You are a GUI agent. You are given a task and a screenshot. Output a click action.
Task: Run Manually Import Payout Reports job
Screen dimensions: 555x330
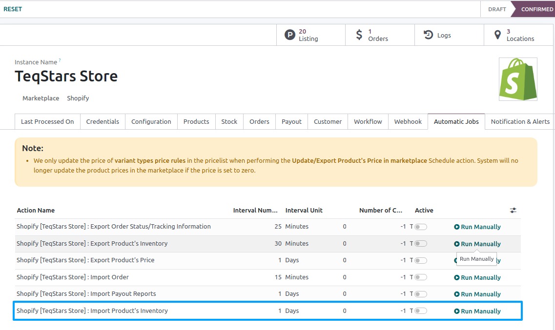[x=477, y=294]
